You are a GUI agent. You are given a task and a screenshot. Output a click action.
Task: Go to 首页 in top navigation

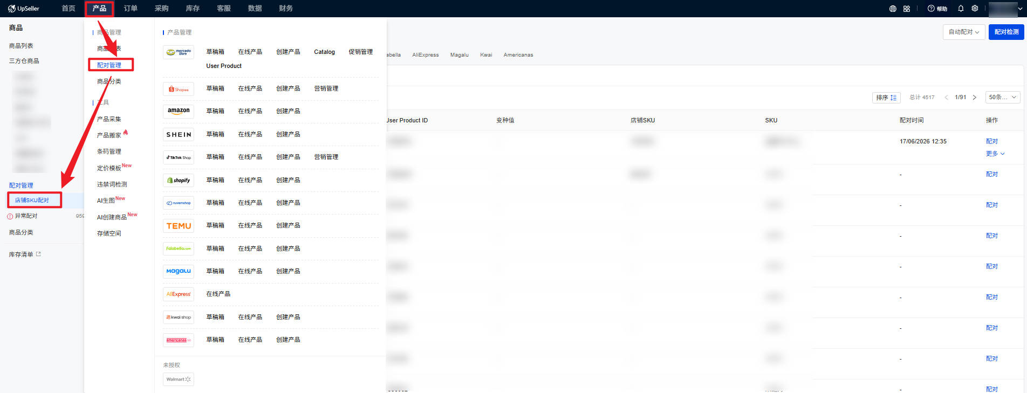coord(69,9)
